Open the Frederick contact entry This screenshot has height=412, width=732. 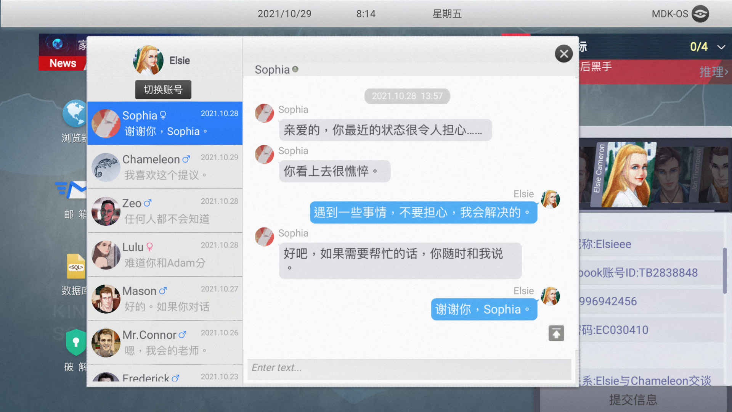coord(165,377)
